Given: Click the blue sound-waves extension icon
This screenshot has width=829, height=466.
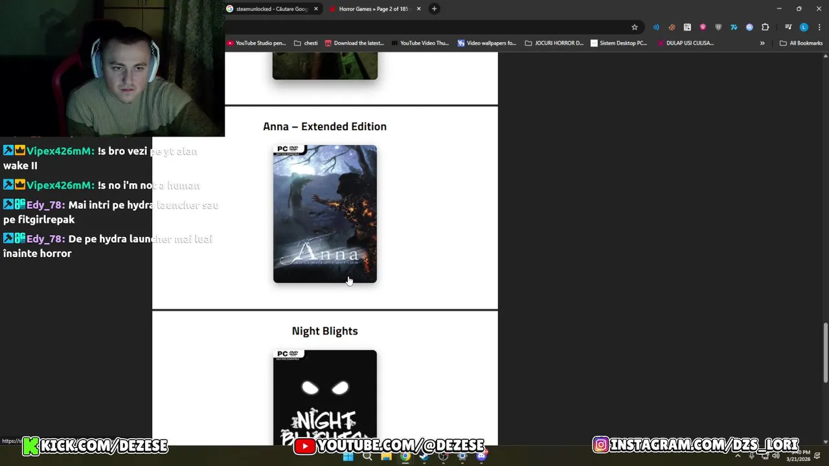Looking at the screenshot, I should [656, 27].
